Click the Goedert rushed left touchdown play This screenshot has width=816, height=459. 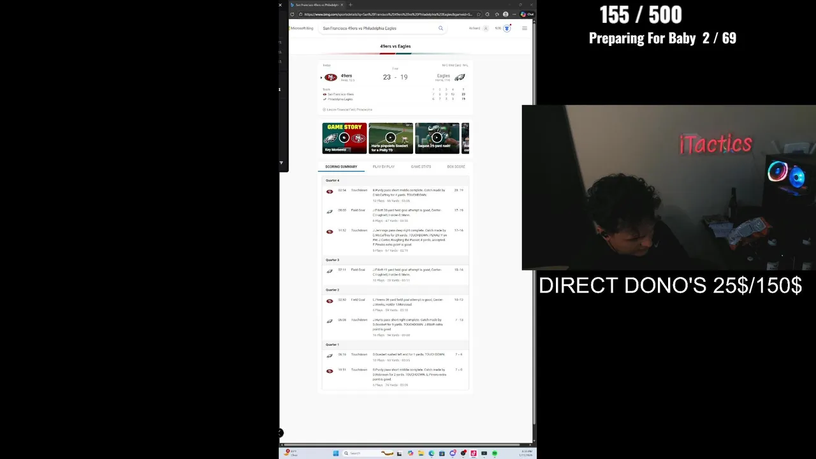[395, 358]
